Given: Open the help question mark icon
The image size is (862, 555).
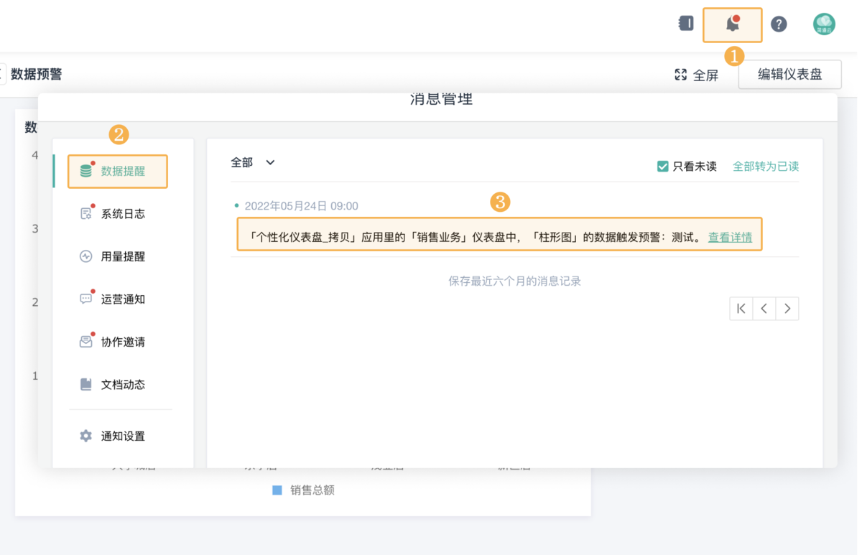Looking at the screenshot, I should tap(779, 24).
